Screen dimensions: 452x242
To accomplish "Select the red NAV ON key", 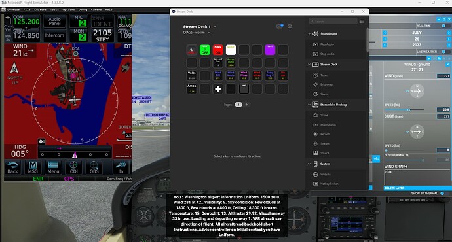I will coord(218,50).
